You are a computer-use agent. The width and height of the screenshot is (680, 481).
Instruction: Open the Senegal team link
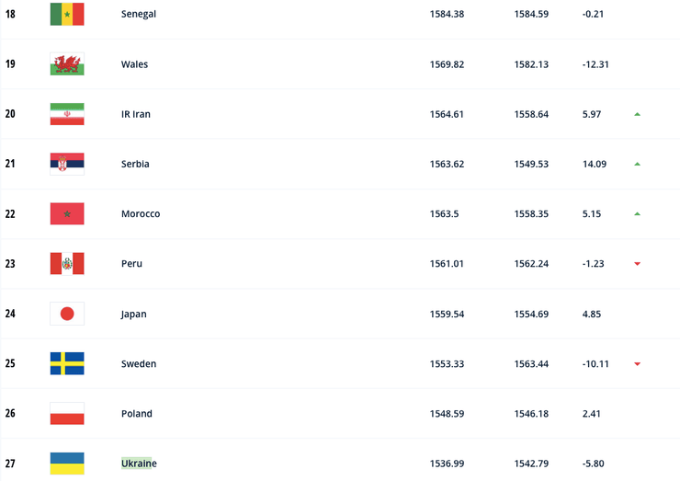click(x=139, y=14)
